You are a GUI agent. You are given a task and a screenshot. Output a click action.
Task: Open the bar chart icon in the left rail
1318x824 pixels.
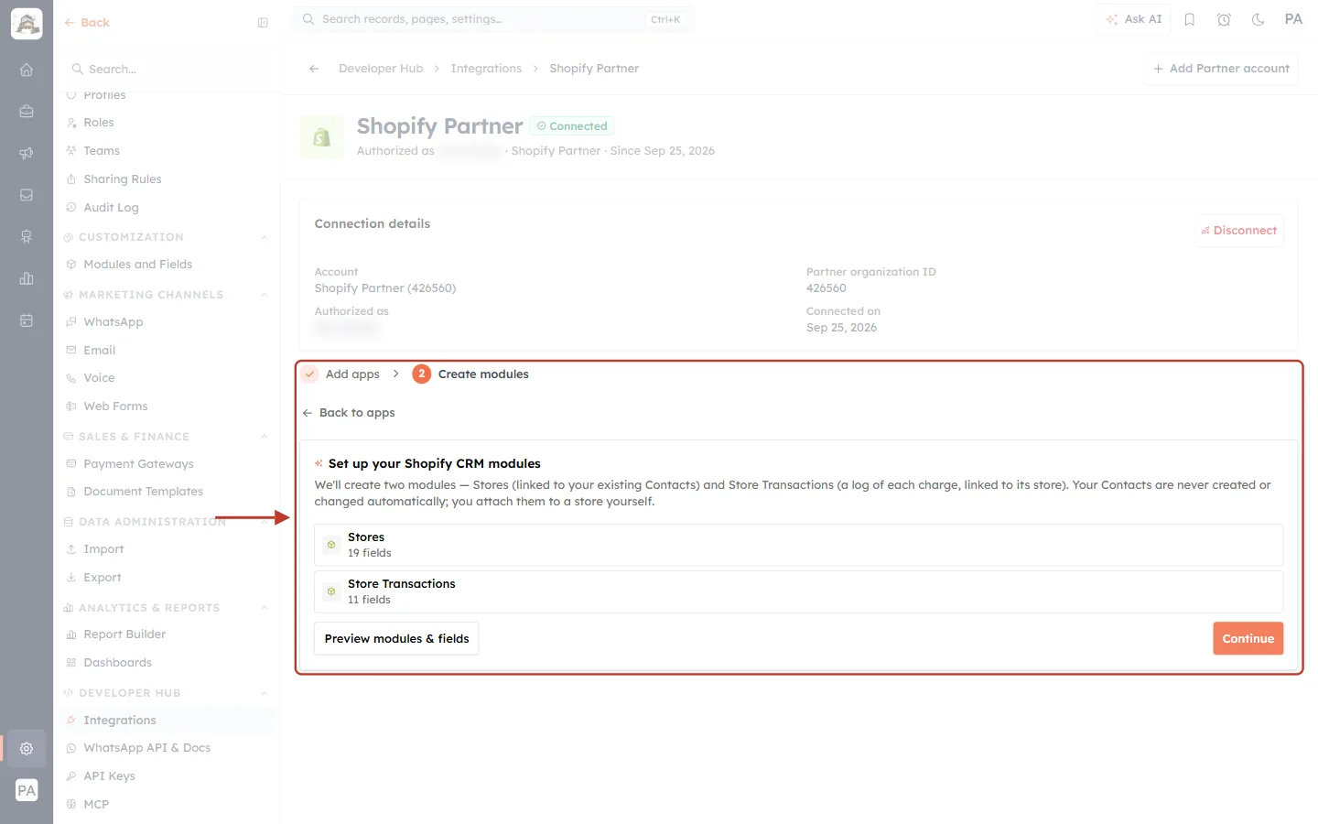coord(27,278)
